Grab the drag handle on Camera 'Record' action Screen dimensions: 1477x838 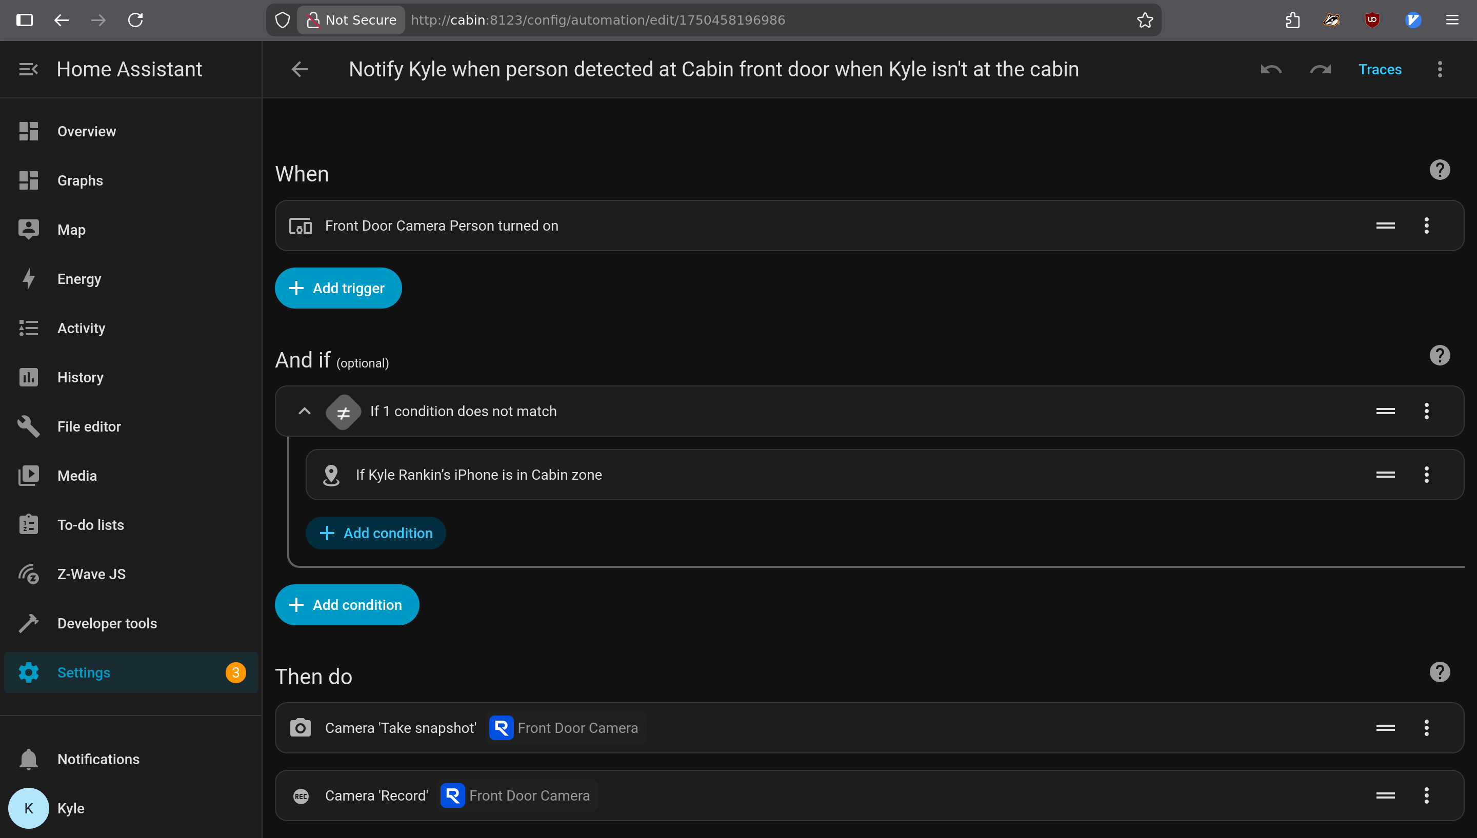[1385, 796]
